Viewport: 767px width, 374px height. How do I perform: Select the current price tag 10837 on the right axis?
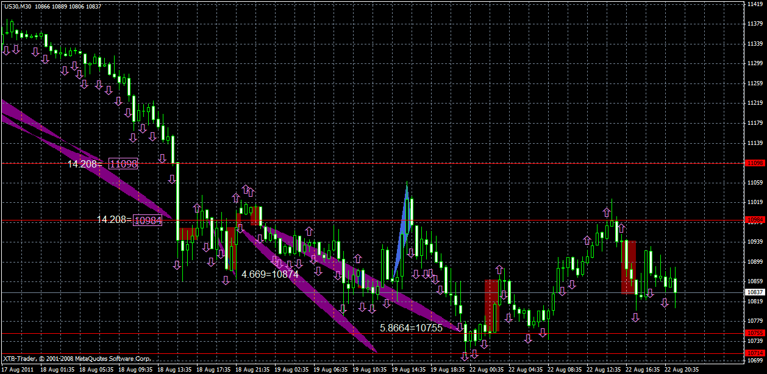click(755, 291)
